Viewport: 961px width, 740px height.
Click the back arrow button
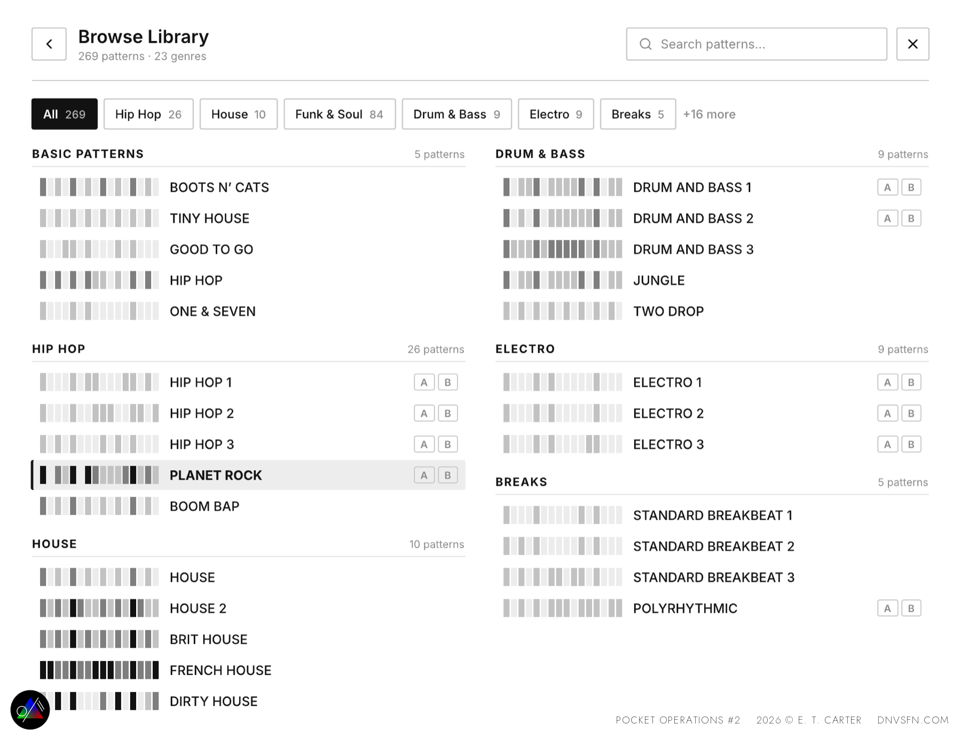tap(49, 44)
